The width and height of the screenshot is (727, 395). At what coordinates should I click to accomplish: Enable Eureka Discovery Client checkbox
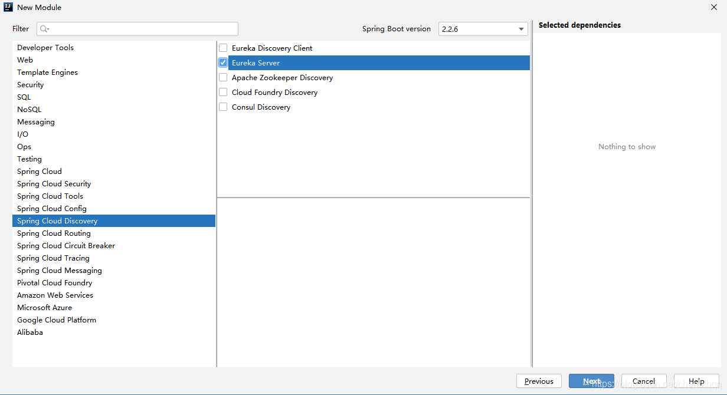(223, 48)
